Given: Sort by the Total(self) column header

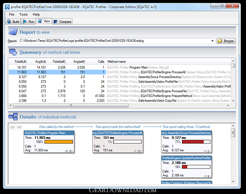Looking at the screenshot, I should pyautogui.click(x=58, y=61).
